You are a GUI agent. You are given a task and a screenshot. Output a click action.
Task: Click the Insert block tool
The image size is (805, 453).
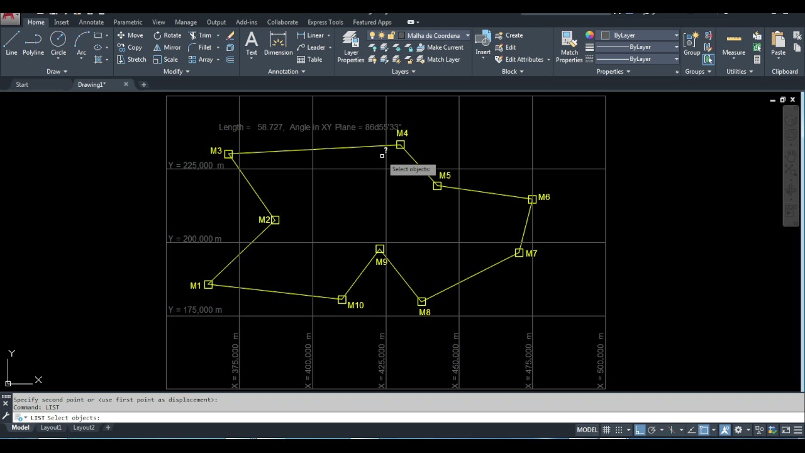pyautogui.click(x=483, y=44)
